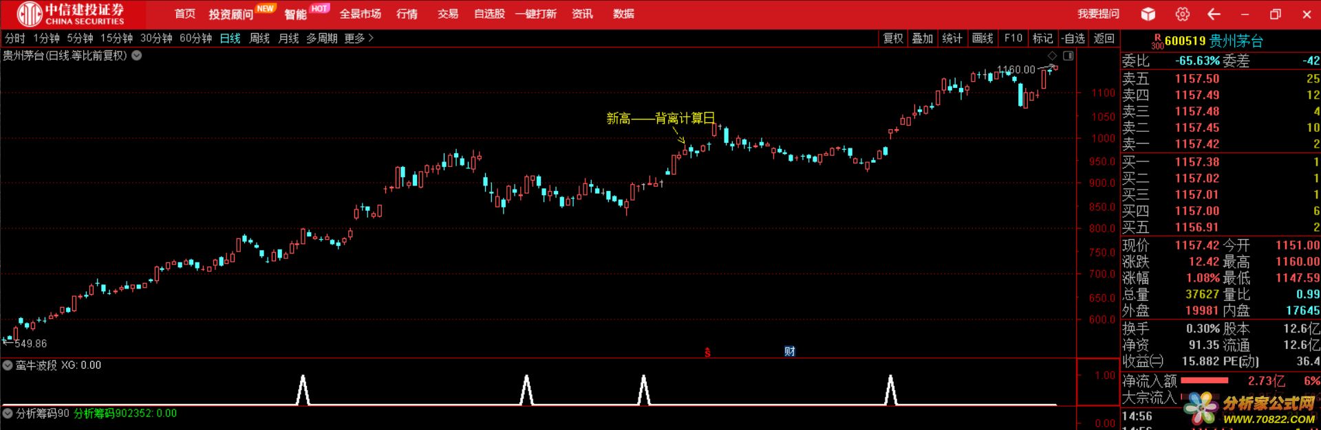Open the 资讯 menu
Image resolution: width=1321 pixels, height=430 pixels.
pyautogui.click(x=582, y=14)
